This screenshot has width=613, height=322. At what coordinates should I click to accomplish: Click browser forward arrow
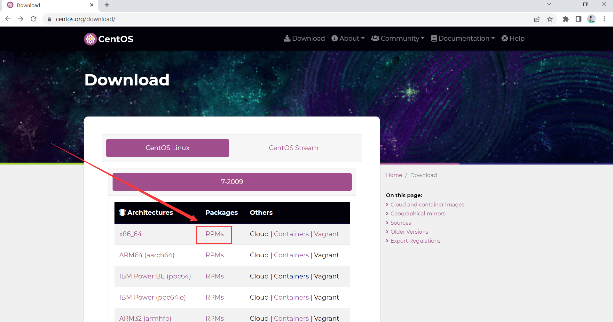pos(21,19)
